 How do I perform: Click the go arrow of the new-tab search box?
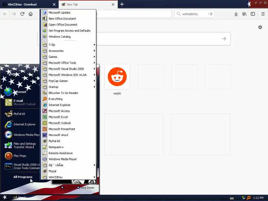pyautogui.click(x=224, y=39)
